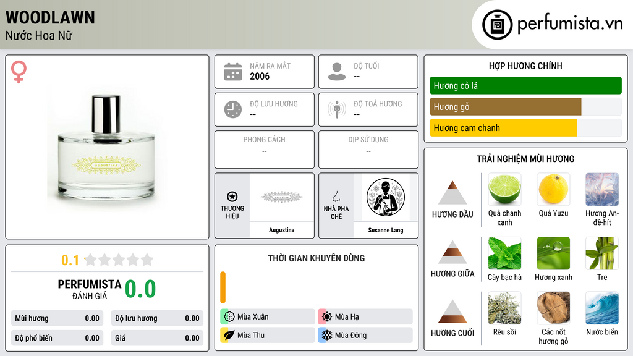Click the Mùa Đông snowflake icon
Viewport: 633px width, 356px height.
[x=327, y=335]
